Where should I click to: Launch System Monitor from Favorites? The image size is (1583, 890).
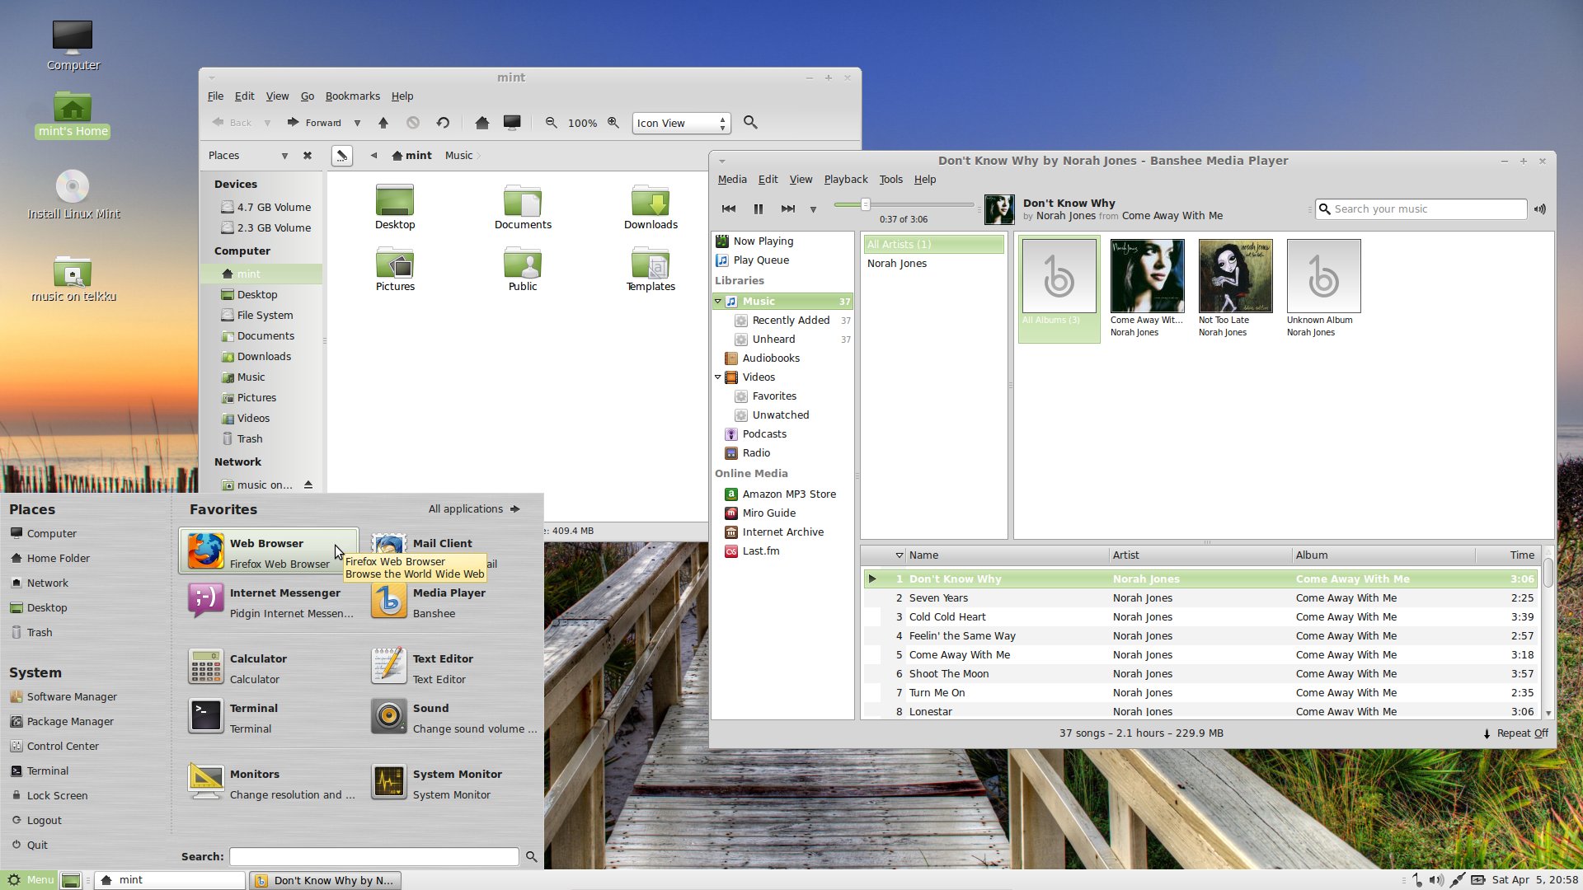(x=453, y=784)
